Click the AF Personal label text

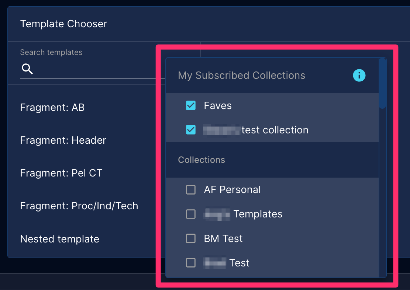[232, 190]
